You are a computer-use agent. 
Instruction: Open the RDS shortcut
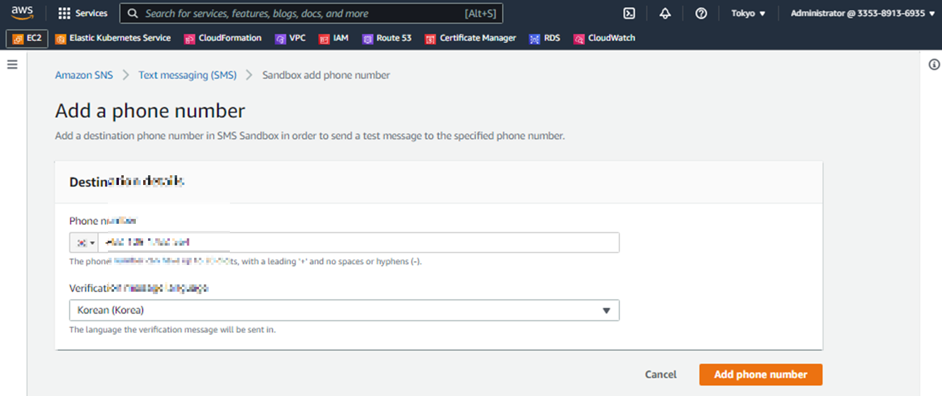click(x=544, y=38)
